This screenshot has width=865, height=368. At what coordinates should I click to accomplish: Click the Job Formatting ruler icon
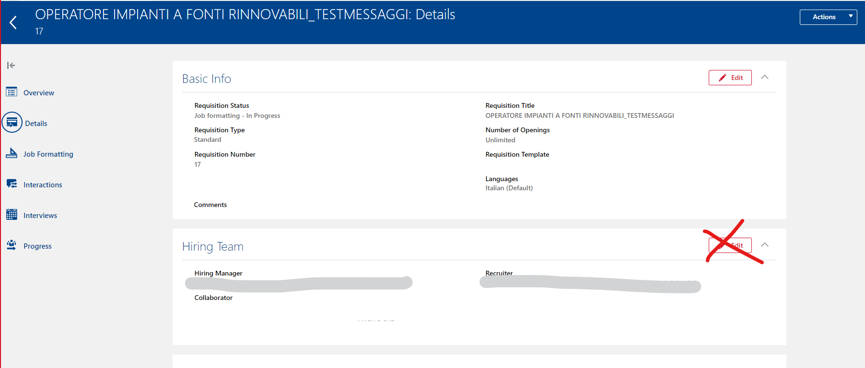point(12,153)
